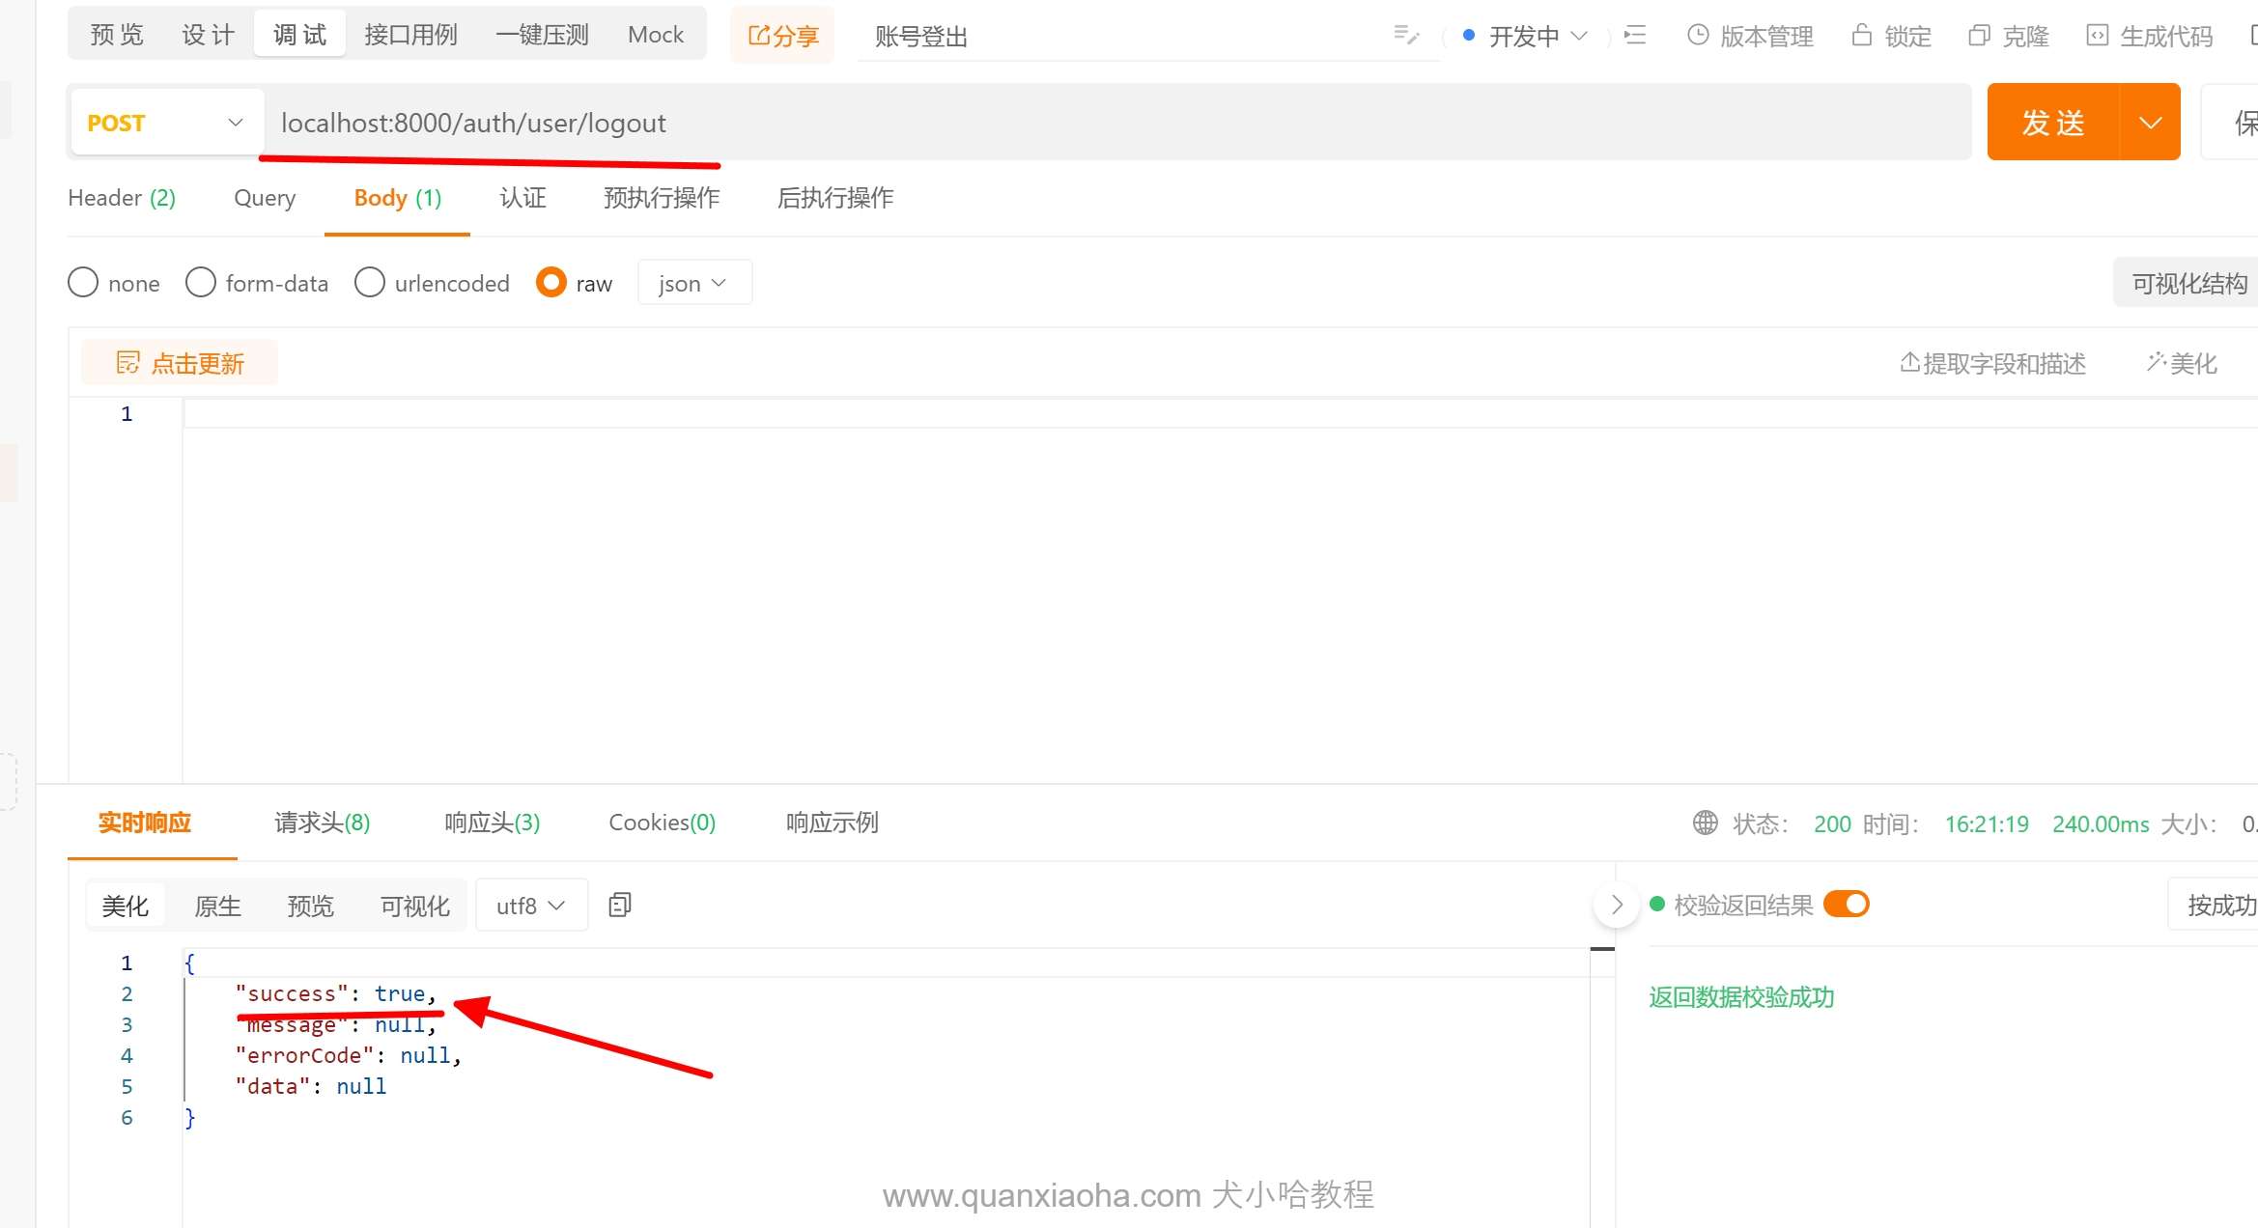Click the copy response icon
2258x1228 pixels.
click(x=620, y=905)
